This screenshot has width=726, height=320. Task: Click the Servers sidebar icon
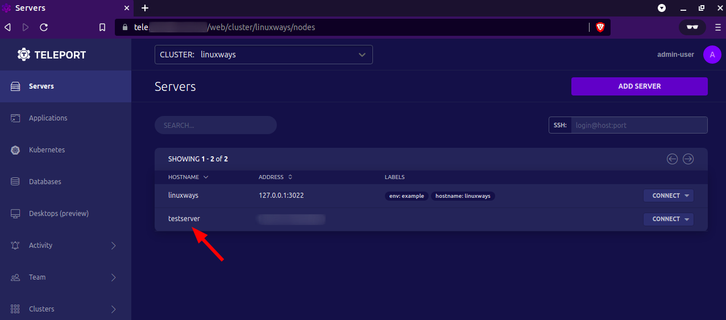[16, 86]
